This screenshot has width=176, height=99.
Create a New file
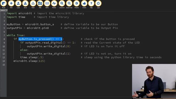click(x=11, y=4)
